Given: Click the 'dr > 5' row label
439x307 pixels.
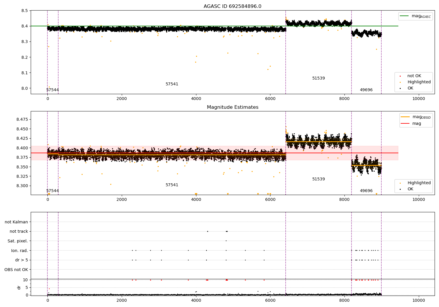Looking at the screenshot, I should point(22,260).
